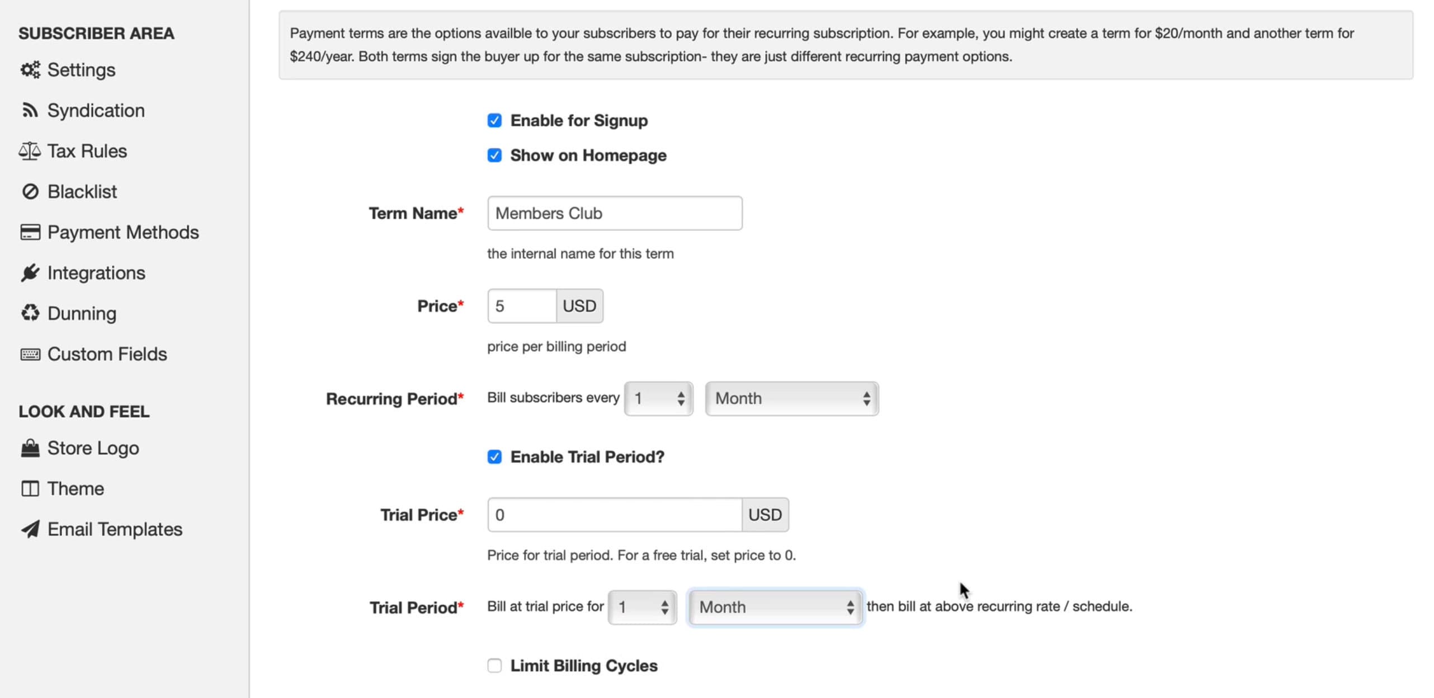Click the Blacklist ban icon
Image resolution: width=1434 pixels, height=698 pixels.
coord(30,192)
